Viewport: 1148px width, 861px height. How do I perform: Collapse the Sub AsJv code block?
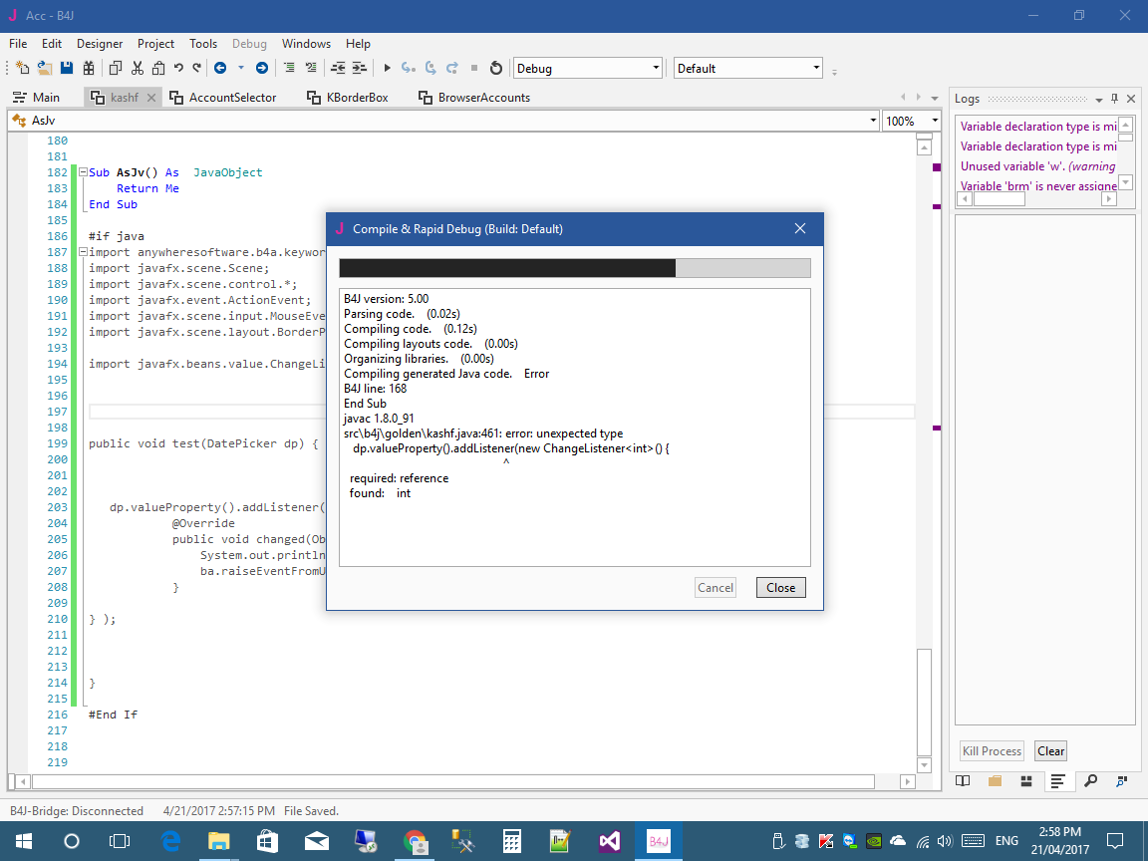click(82, 172)
